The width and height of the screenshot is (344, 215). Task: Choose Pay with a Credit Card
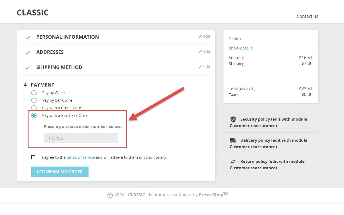tap(34, 108)
